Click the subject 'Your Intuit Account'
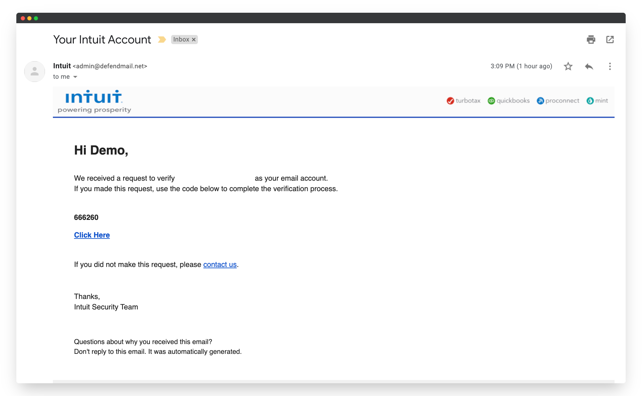This screenshot has height=396, width=642. [102, 39]
